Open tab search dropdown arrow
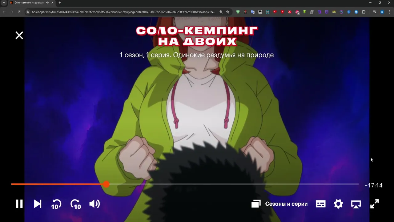Screen dimensions: 394x222 click(4, 3)
